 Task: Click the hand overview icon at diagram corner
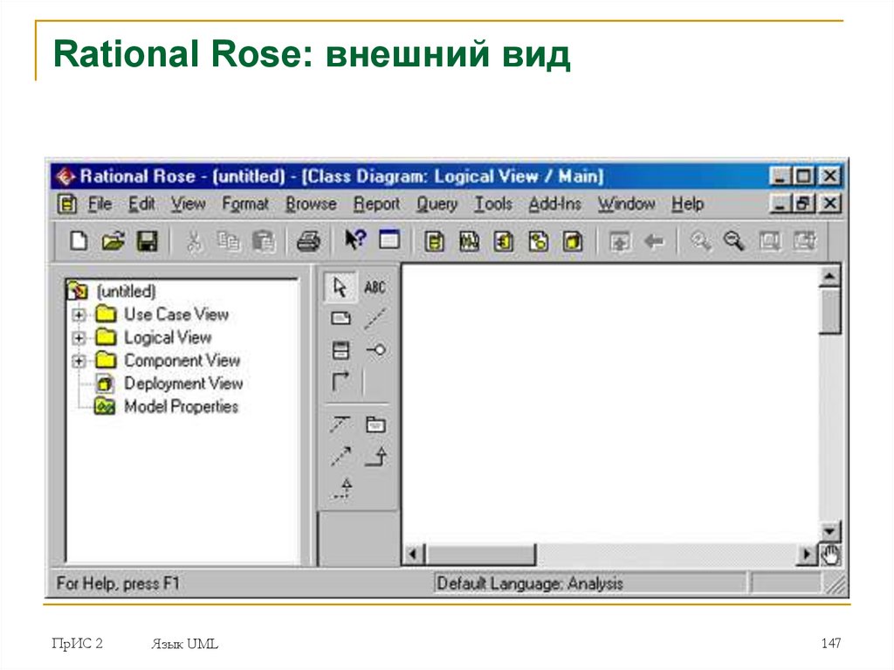830,554
